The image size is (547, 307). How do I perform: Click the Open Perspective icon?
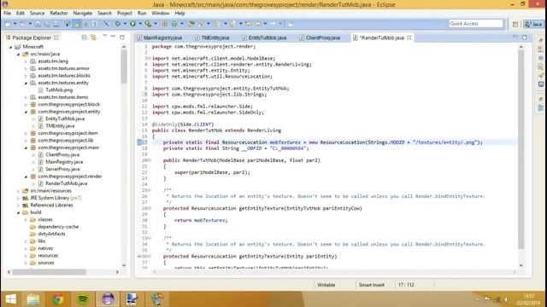pos(515,24)
